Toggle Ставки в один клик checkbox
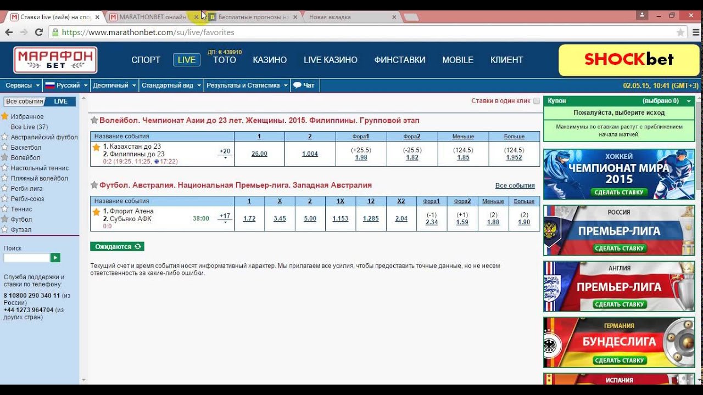The image size is (703, 395). (x=537, y=101)
